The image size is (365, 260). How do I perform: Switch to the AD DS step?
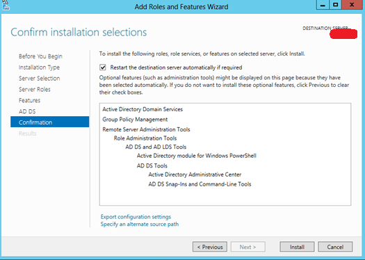coord(27,111)
